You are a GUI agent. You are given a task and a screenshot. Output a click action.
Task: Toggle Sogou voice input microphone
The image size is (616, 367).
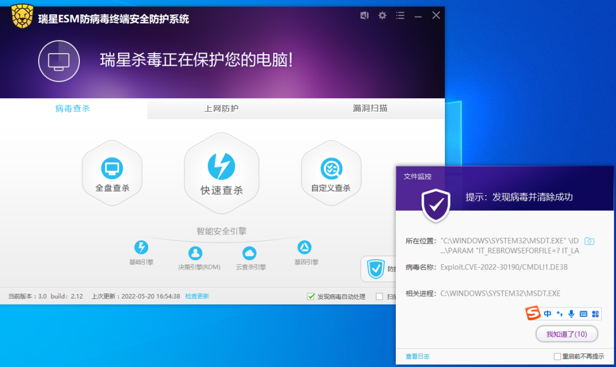571,314
